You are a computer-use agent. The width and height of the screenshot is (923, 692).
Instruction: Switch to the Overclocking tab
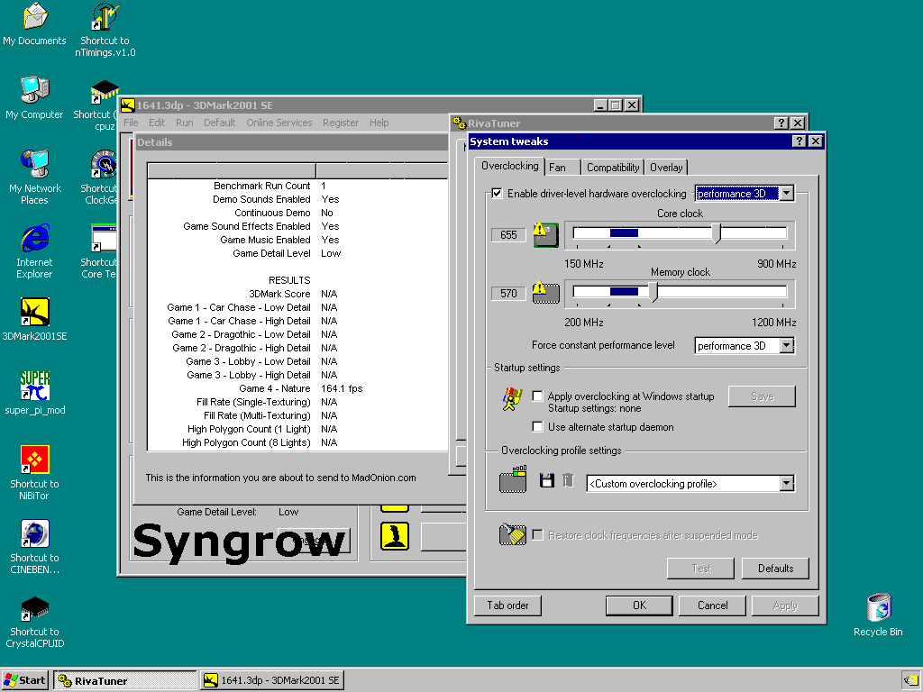pos(510,166)
